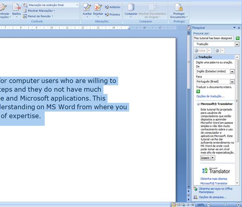Click the Opções de pesquisa icon
This screenshot has height=207, width=242.
pos(196,197)
